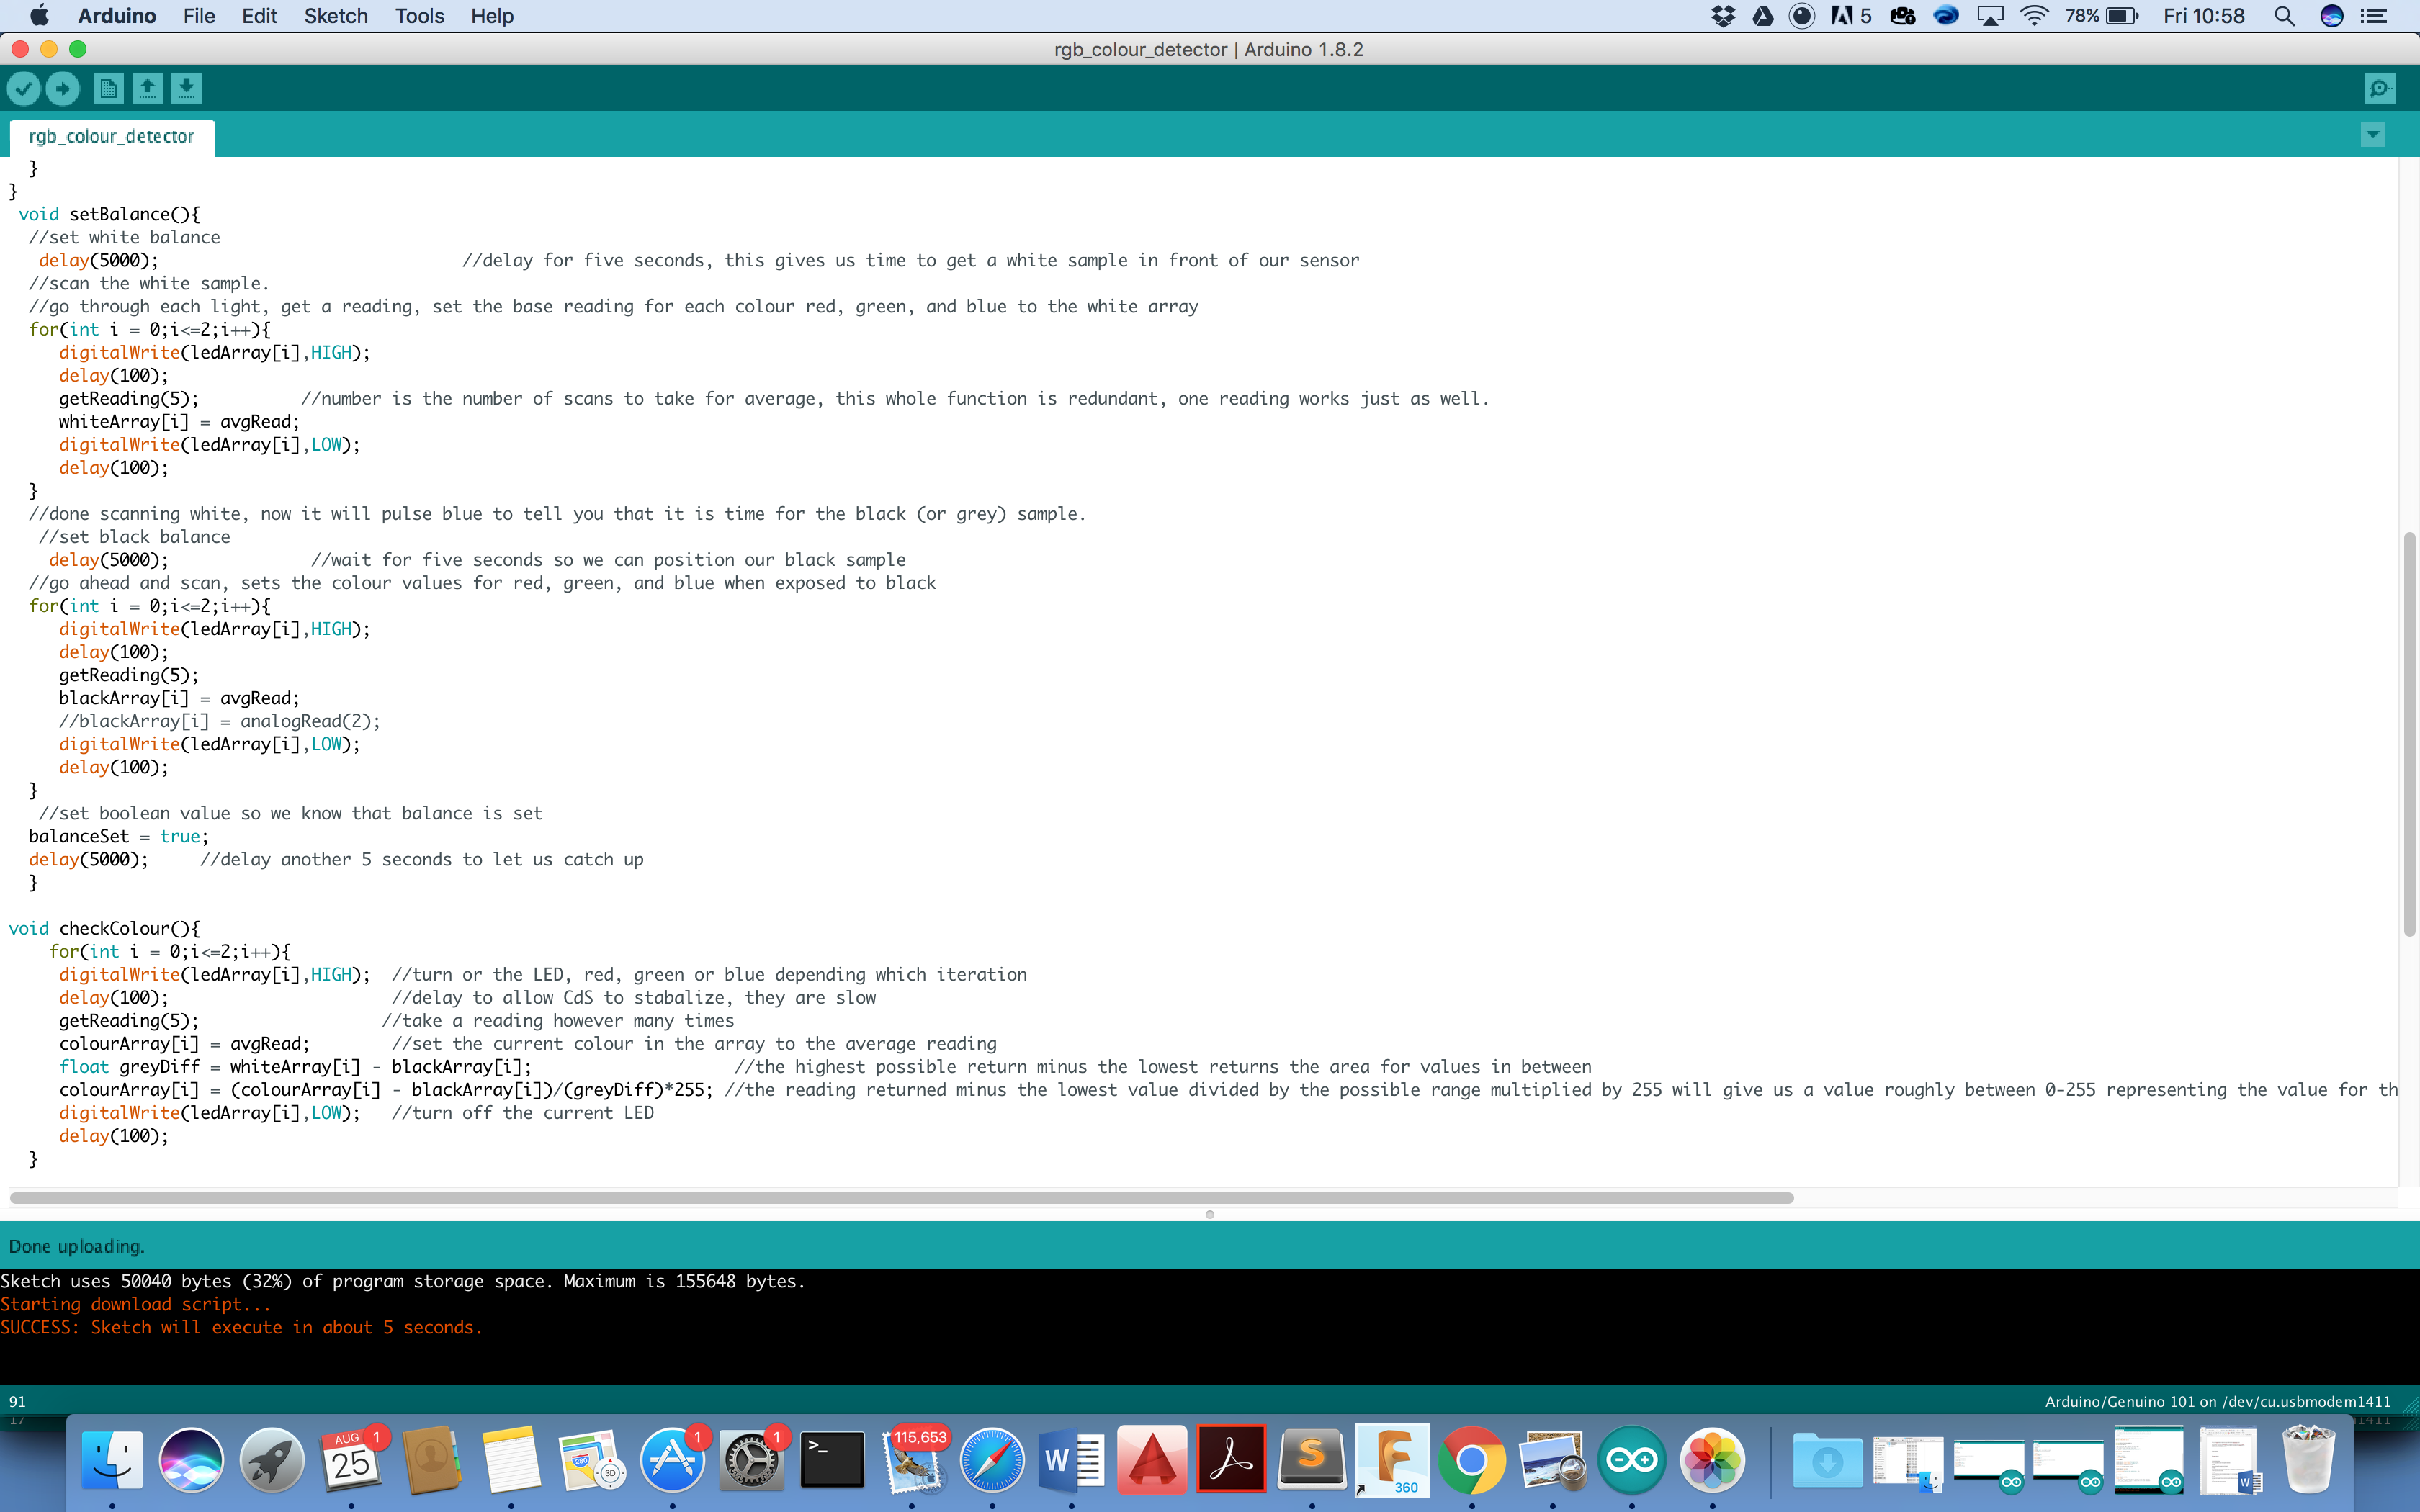Click the Dropbox menu bar icon
The image size is (2420, 1512).
(x=1723, y=16)
